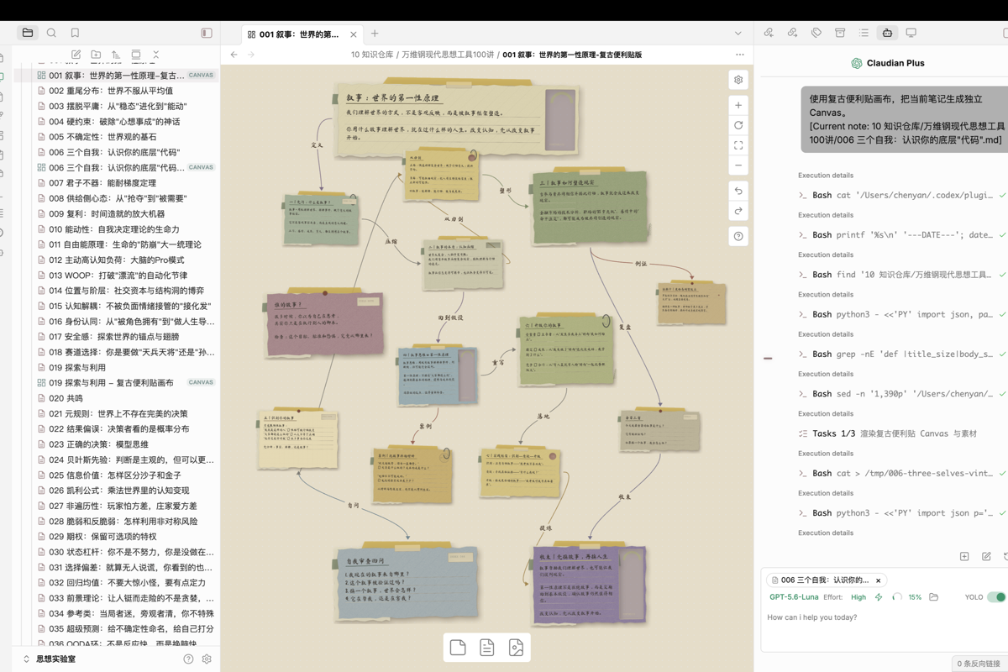Viewport: 1008px width, 672px height.
Task: Zoom in on the canvas
Action: [738, 105]
